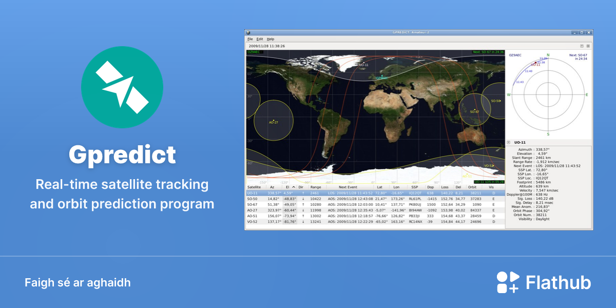Click the Gpredict satellite app icon
The image size is (616, 308).
tap(122, 87)
